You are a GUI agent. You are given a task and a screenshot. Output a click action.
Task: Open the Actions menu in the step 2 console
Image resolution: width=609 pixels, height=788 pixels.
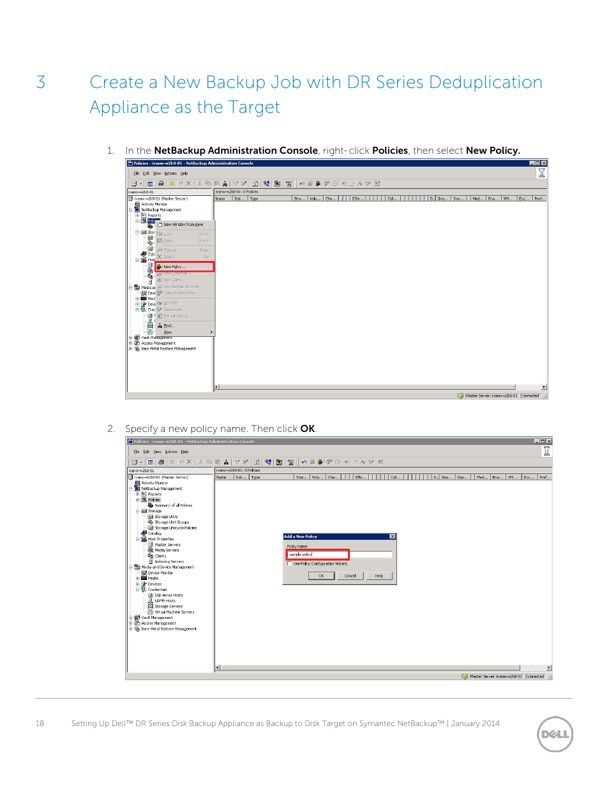click(x=171, y=452)
